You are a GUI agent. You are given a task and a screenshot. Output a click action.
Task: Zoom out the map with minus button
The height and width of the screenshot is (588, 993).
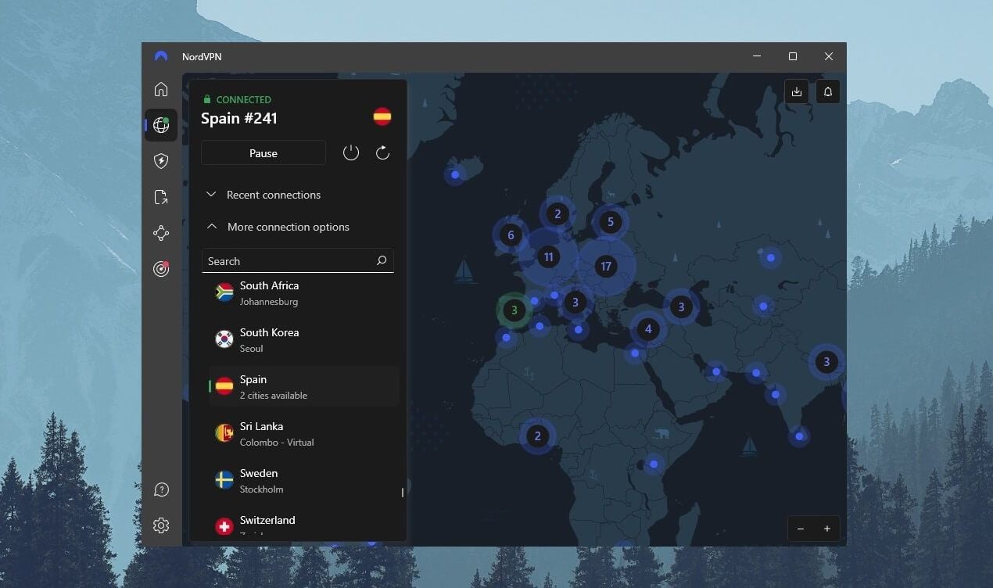(x=801, y=529)
